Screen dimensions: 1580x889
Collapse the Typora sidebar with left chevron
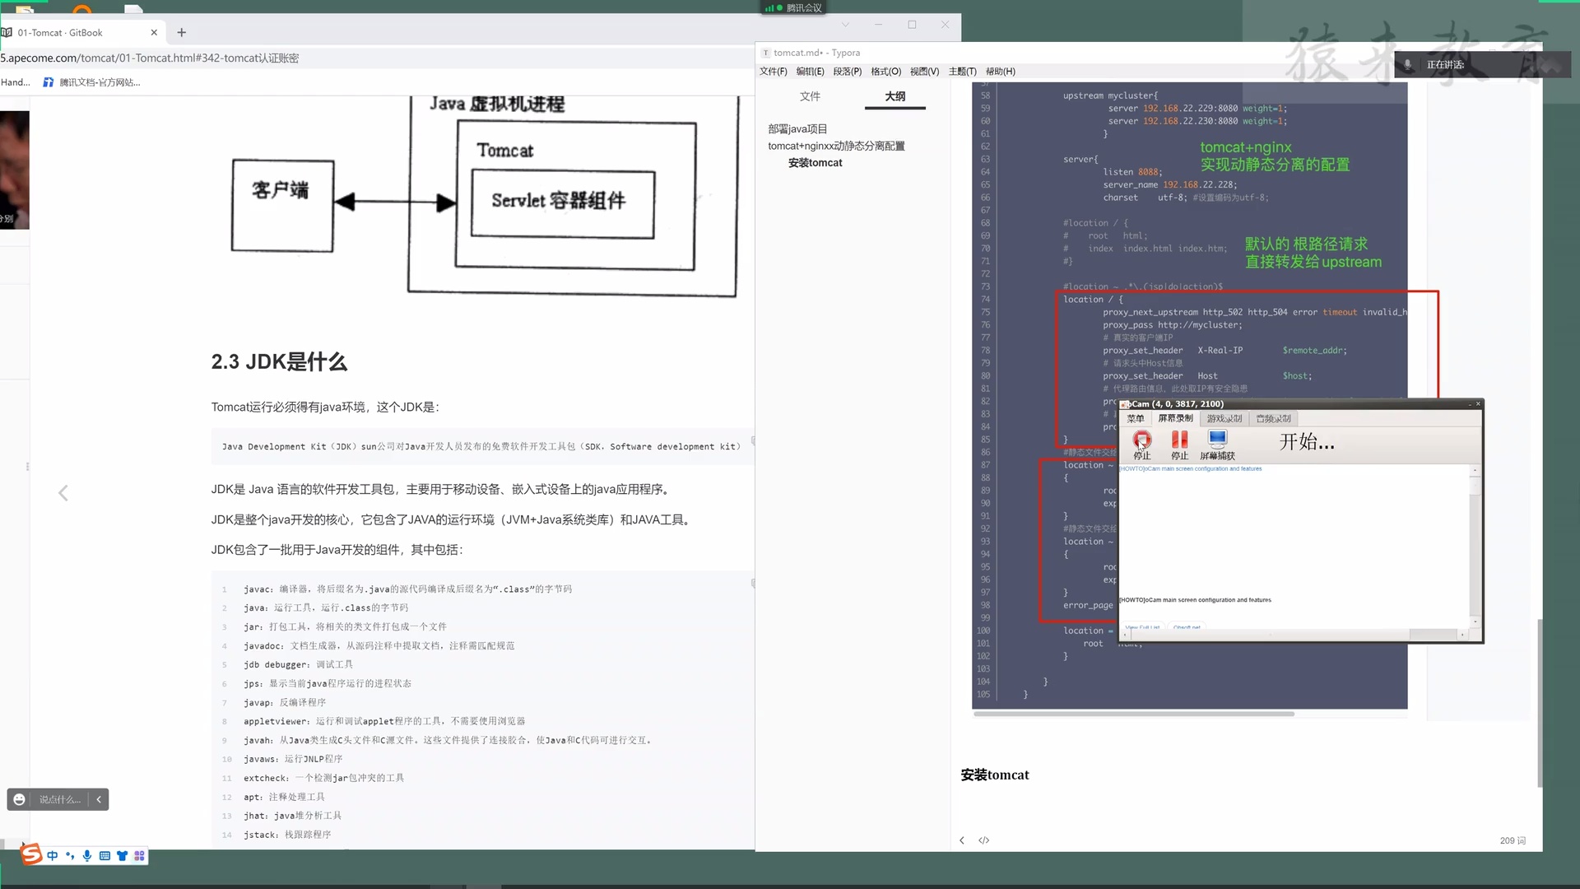coord(961,840)
